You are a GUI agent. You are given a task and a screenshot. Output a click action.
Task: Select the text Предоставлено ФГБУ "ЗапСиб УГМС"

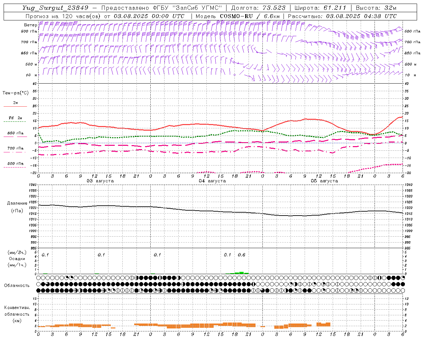[x=162, y=8]
